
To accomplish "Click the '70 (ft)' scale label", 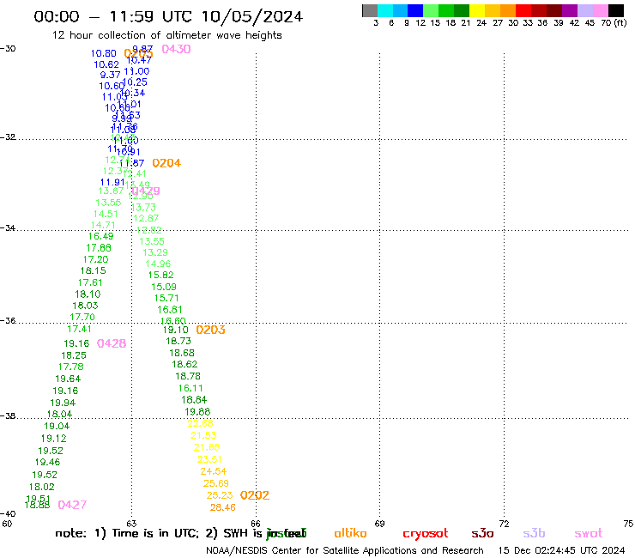I will (x=614, y=22).
